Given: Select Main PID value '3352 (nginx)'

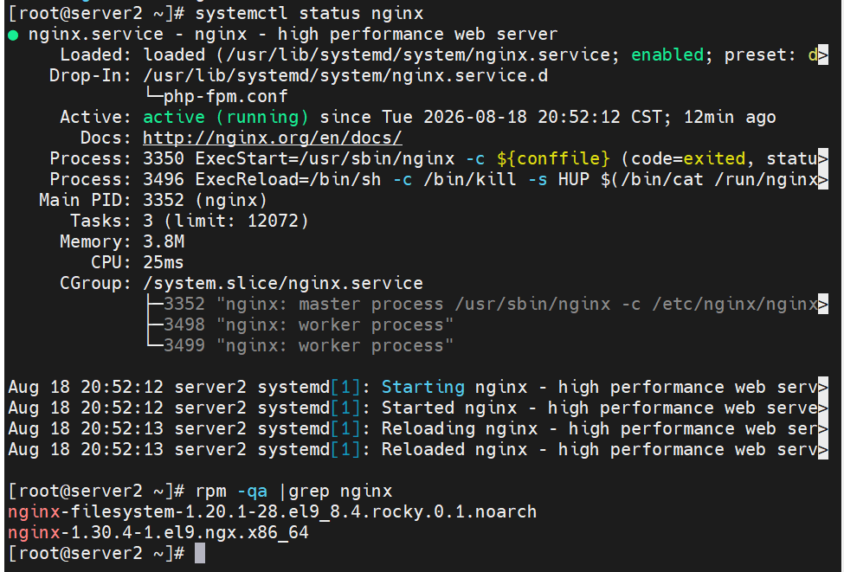Looking at the screenshot, I should pos(205,200).
